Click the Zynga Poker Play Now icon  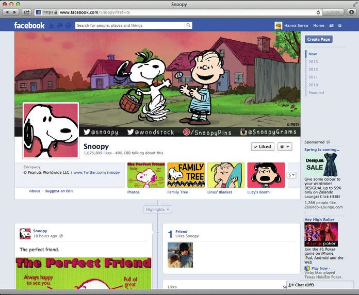tap(307, 268)
